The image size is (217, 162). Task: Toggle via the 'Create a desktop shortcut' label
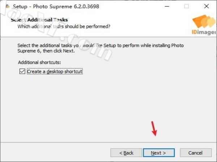coord(55,72)
